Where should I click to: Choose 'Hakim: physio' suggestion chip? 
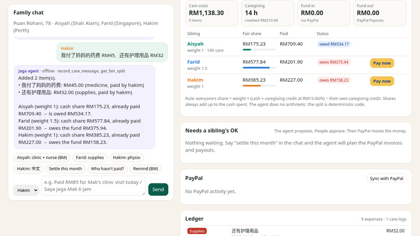pyautogui.click(x=127, y=157)
